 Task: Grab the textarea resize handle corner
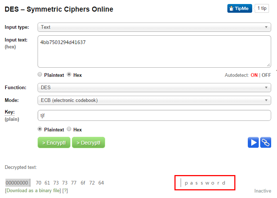268,65
